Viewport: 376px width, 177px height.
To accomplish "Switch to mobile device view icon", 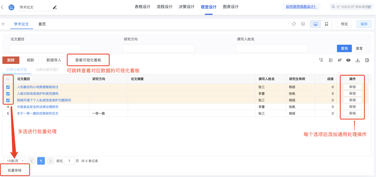I will [326, 24].
